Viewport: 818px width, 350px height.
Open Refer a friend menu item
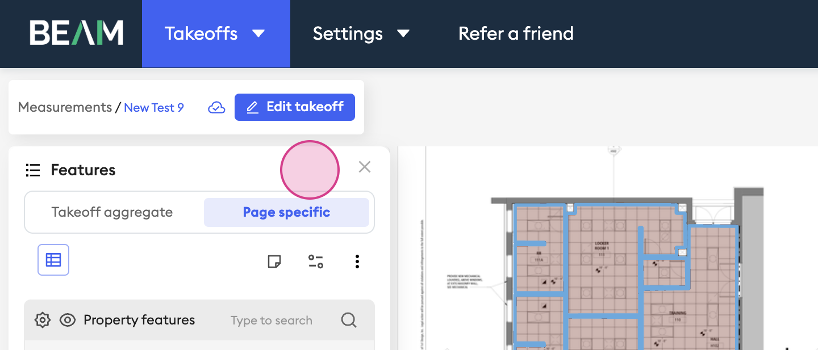(x=516, y=33)
